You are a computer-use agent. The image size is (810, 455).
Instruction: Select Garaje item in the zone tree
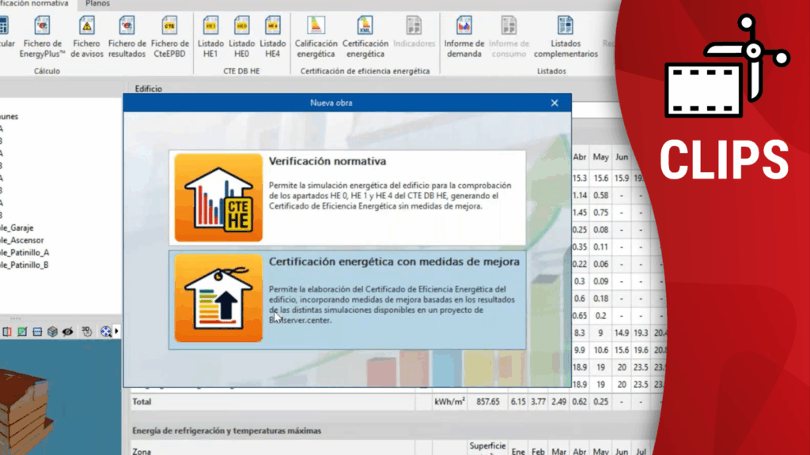tap(17, 227)
